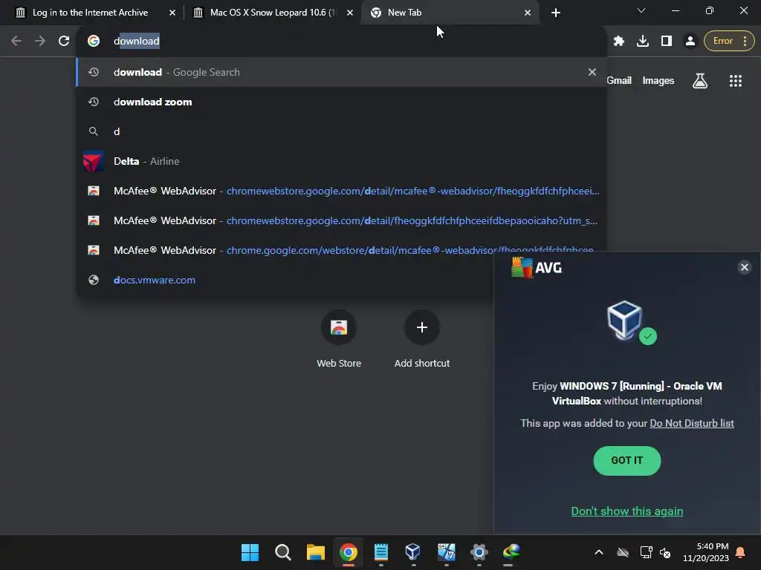
Task: Select the 'd' search suggestion
Action: [x=342, y=131]
